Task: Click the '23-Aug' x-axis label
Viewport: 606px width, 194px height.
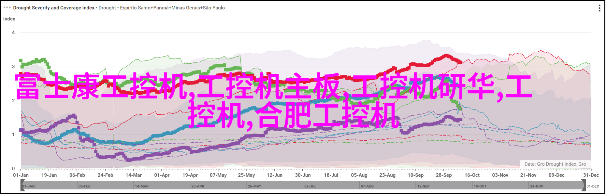Action: click(x=387, y=175)
